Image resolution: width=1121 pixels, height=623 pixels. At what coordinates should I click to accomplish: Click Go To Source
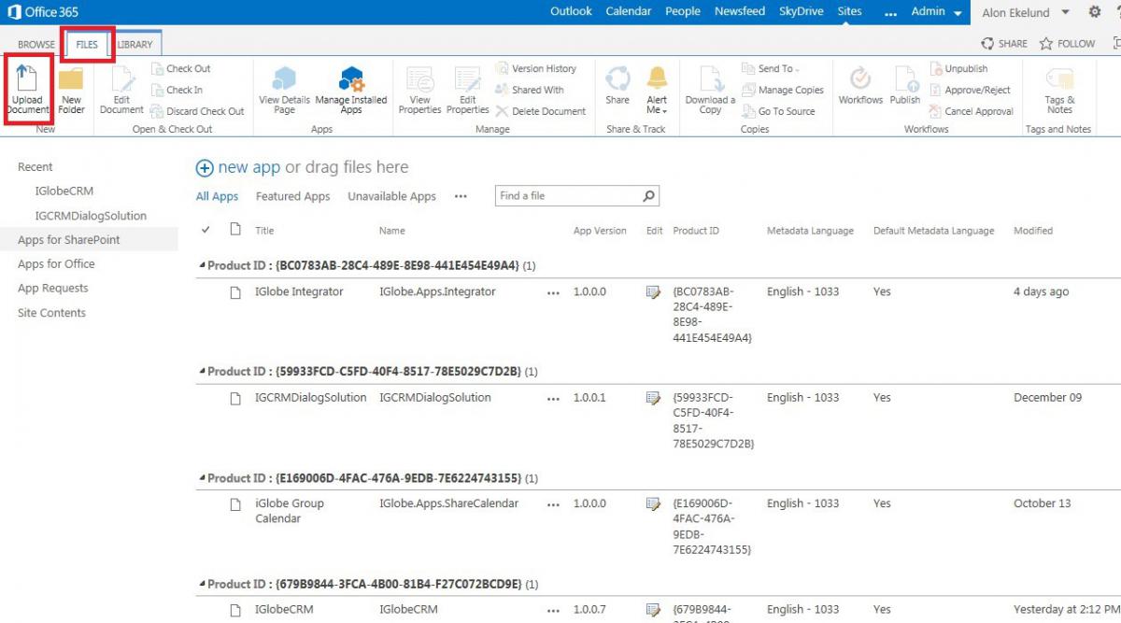coord(778,111)
